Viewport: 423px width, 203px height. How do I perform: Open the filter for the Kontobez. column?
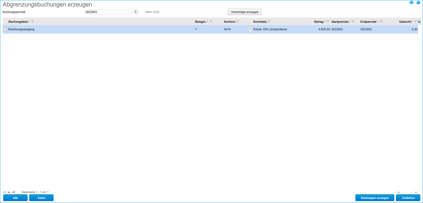click(x=269, y=22)
